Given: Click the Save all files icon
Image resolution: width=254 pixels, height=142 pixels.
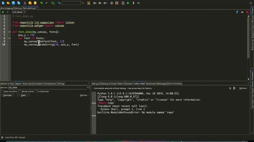Looking at the screenshot, I should point(19,3).
